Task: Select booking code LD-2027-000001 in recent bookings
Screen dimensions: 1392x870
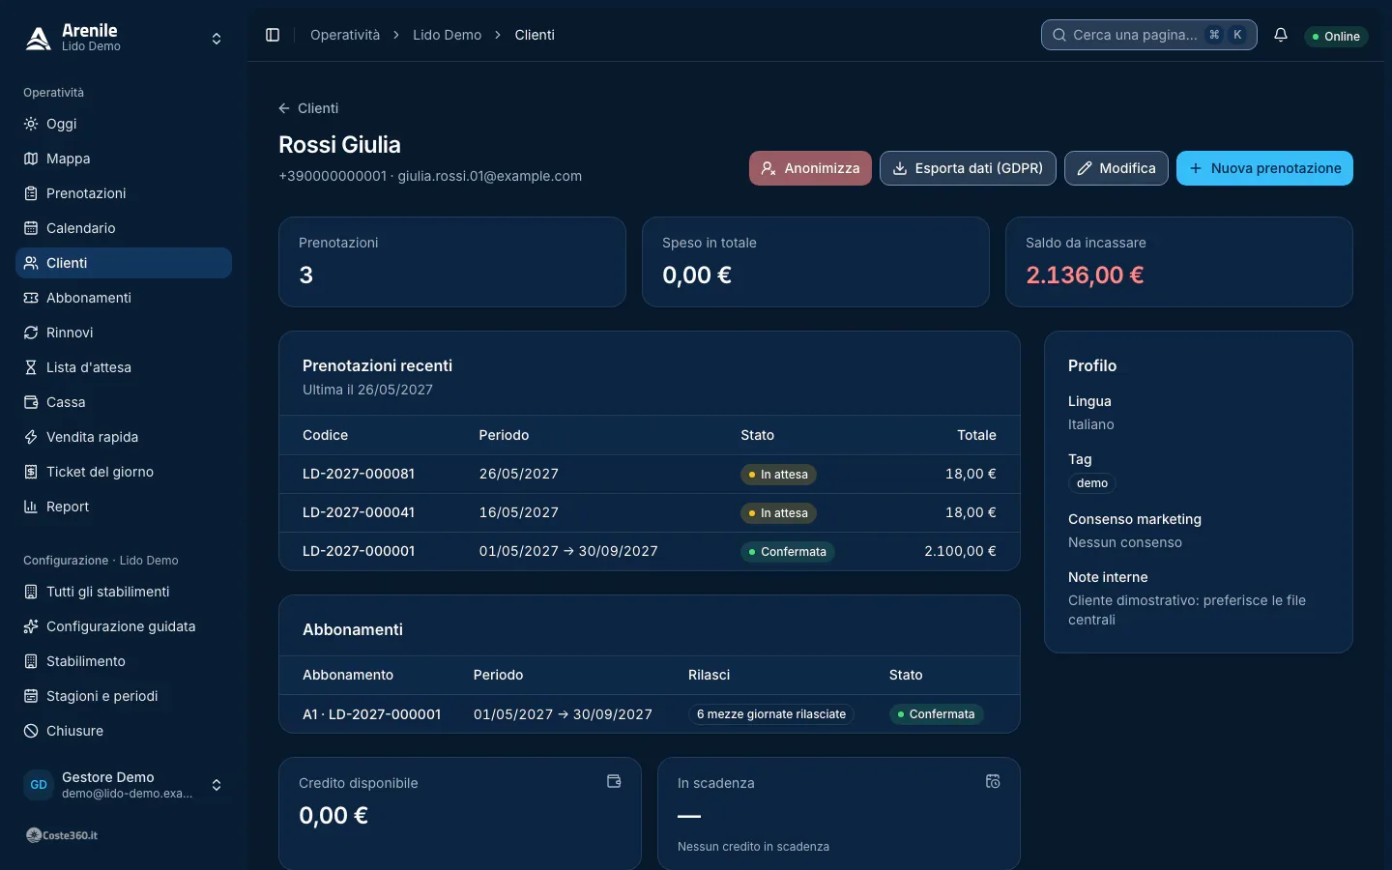Action: point(359,551)
